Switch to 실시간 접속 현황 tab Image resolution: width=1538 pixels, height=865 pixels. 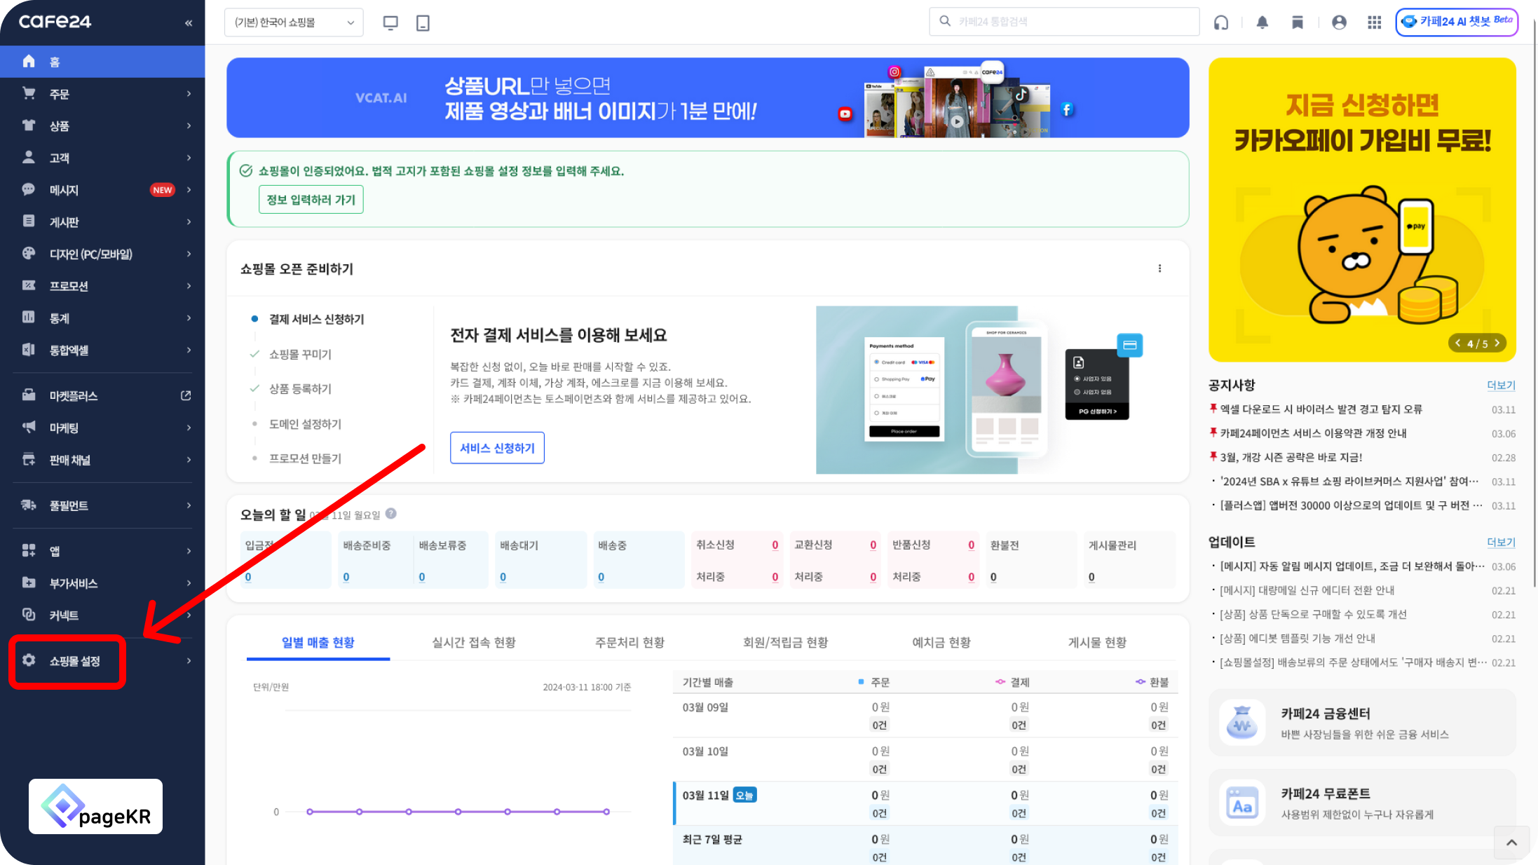[474, 642]
